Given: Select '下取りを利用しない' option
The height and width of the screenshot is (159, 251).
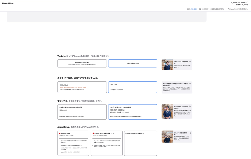Looking at the screenshot, I should pyautogui.click(x=133, y=63).
